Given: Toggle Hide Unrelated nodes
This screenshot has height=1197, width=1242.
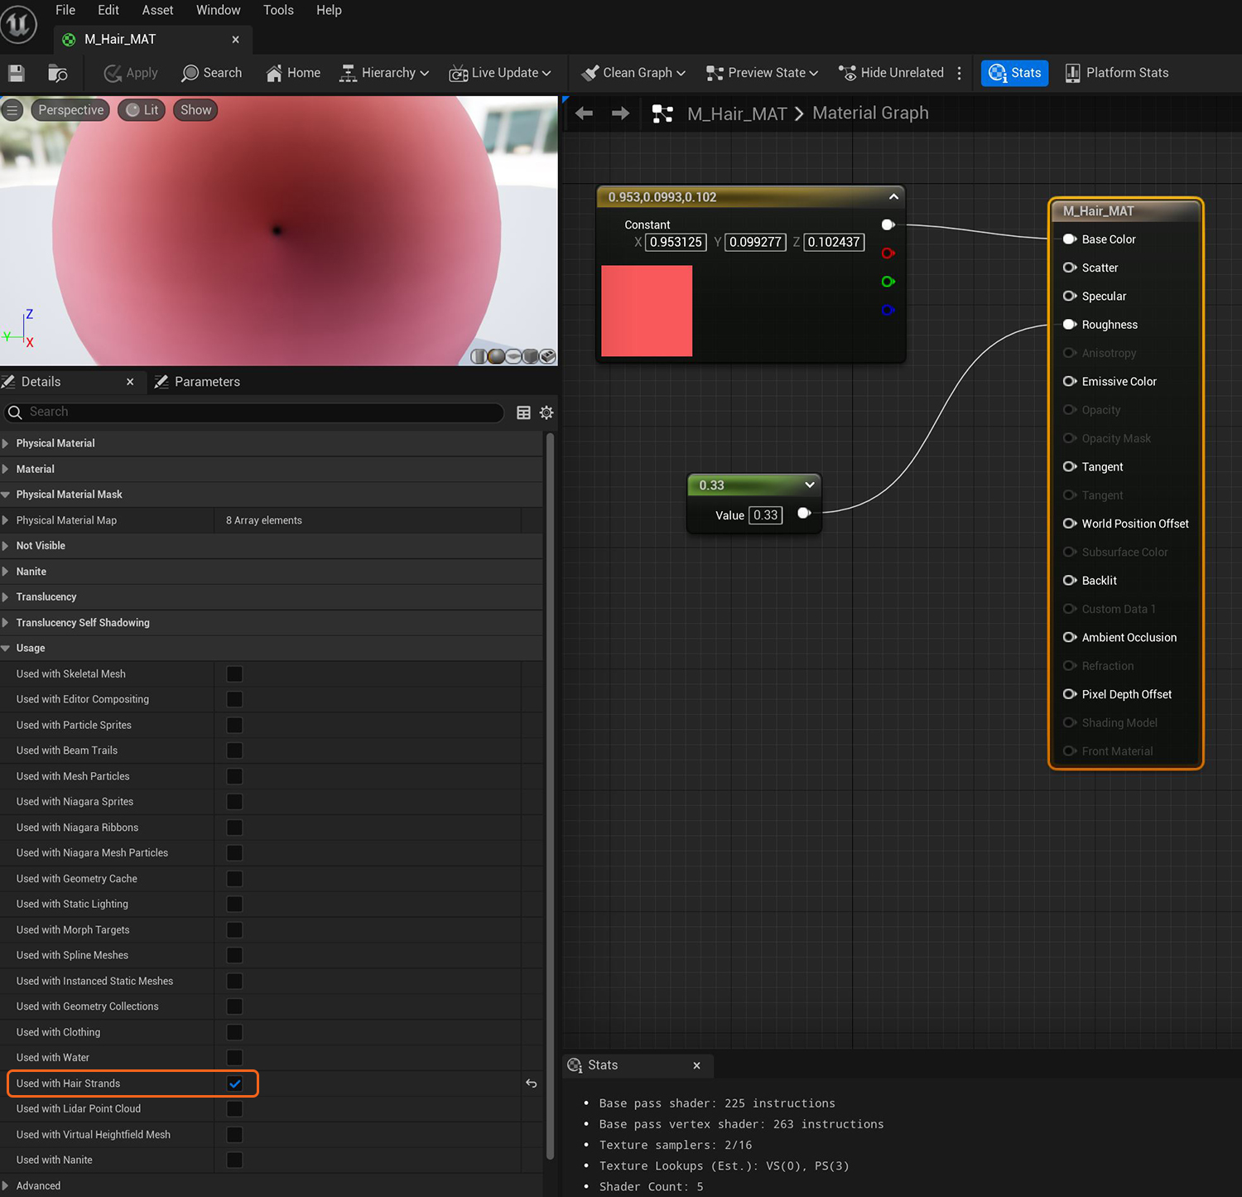Looking at the screenshot, I should pos(891,73).
